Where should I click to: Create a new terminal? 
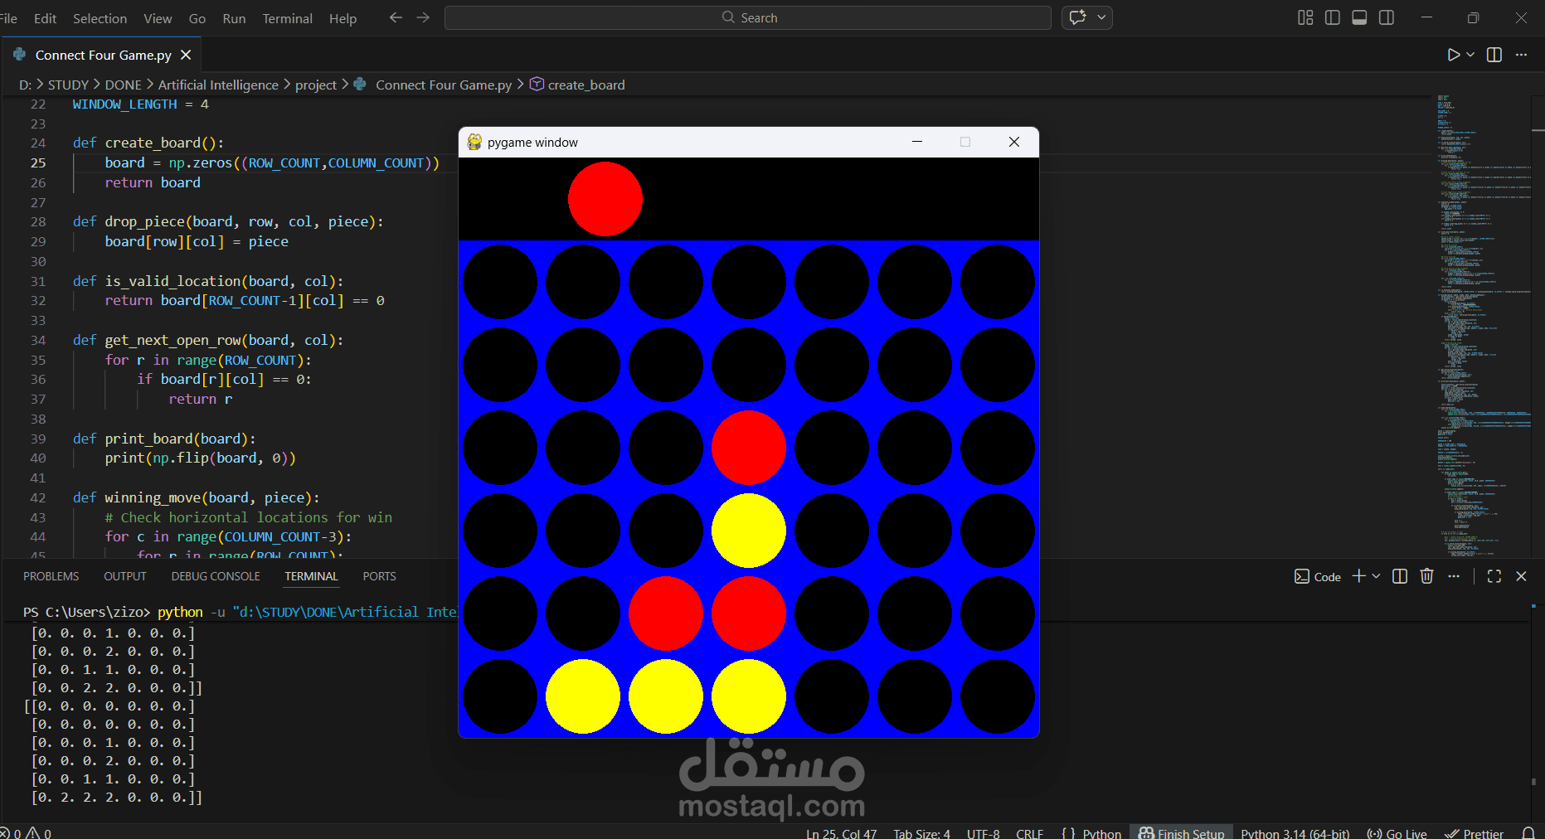tap(1358, 576)
